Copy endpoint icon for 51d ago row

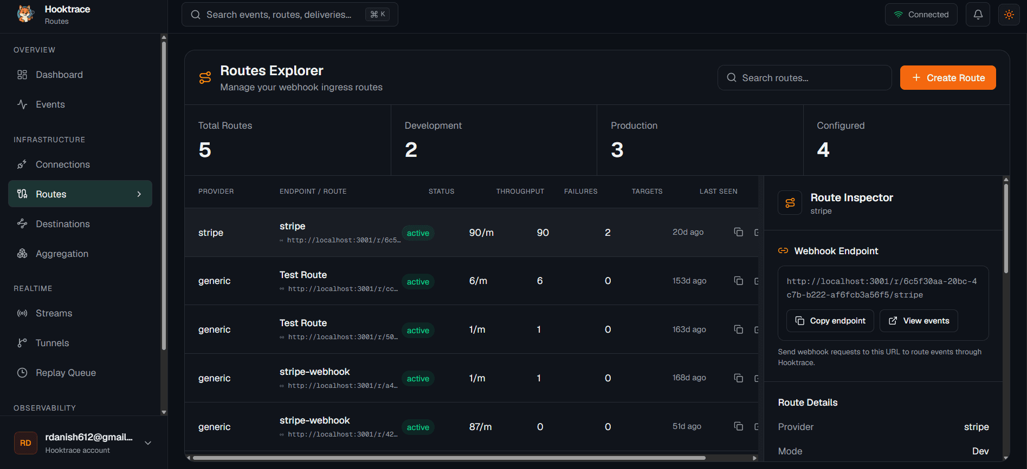click(x=738, y=426)
